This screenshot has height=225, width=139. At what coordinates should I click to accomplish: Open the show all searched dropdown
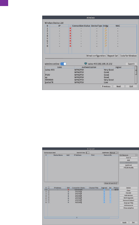[x=111, y=183]
